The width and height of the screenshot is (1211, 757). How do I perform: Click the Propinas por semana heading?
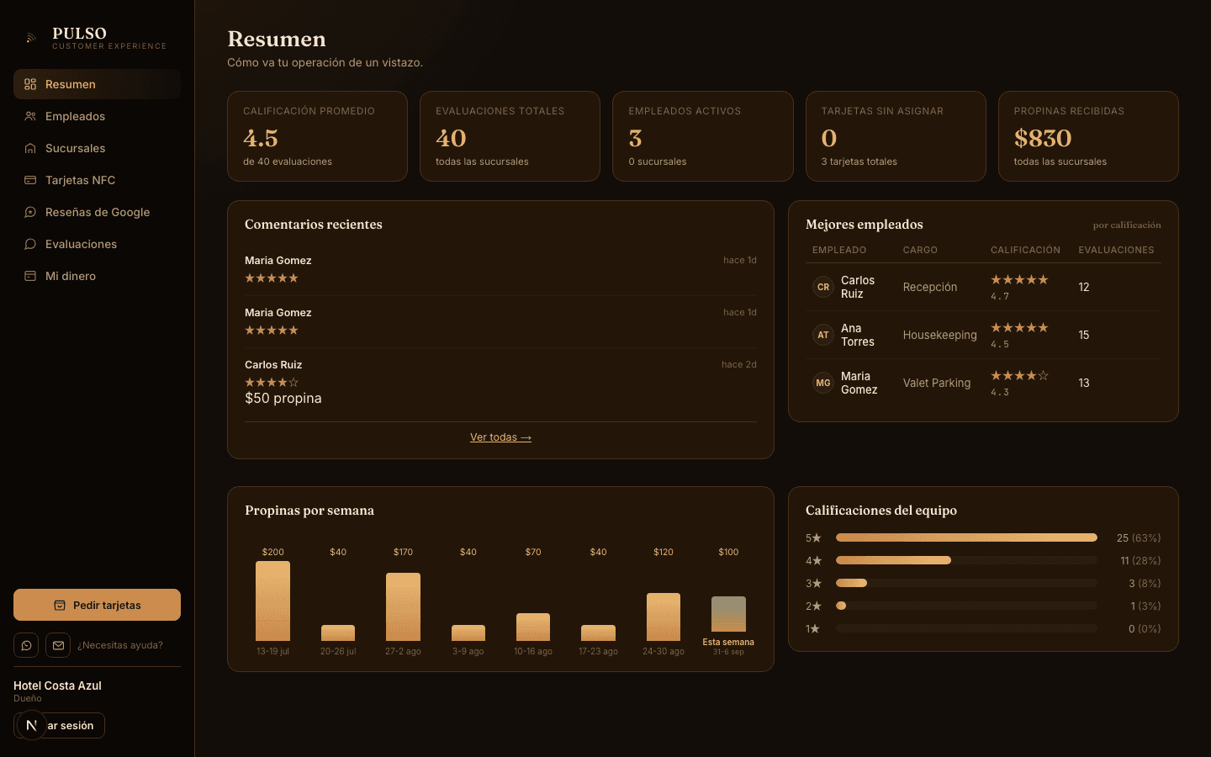[309, 511]
